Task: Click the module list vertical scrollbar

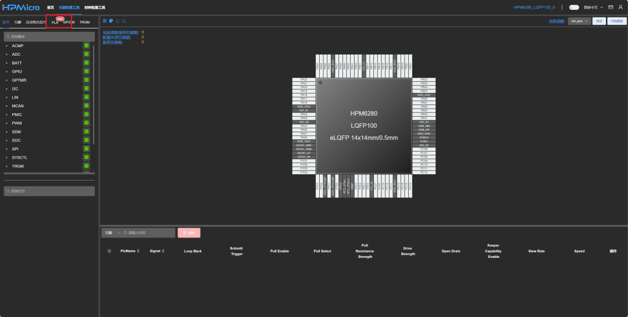Action: (x=94, y=94)
